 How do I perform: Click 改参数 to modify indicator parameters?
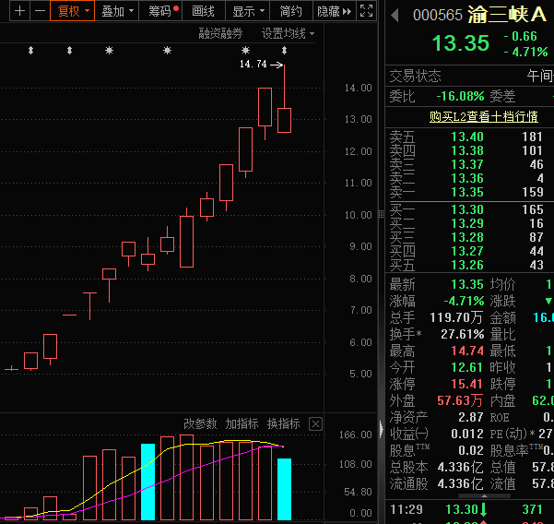coord(200,424)
